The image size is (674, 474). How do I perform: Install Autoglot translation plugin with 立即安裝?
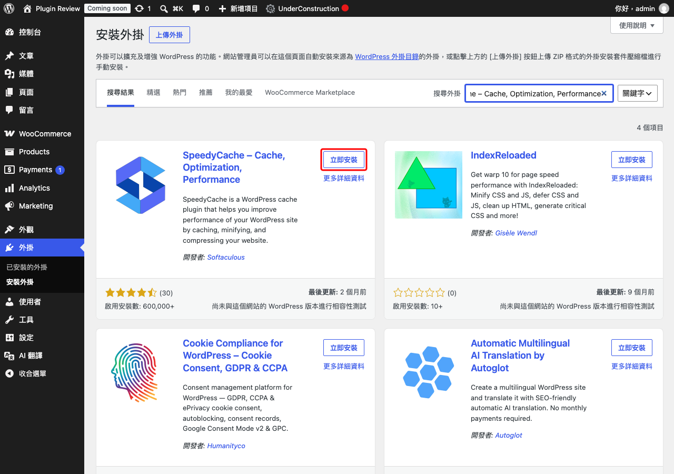tap(632, 348)
